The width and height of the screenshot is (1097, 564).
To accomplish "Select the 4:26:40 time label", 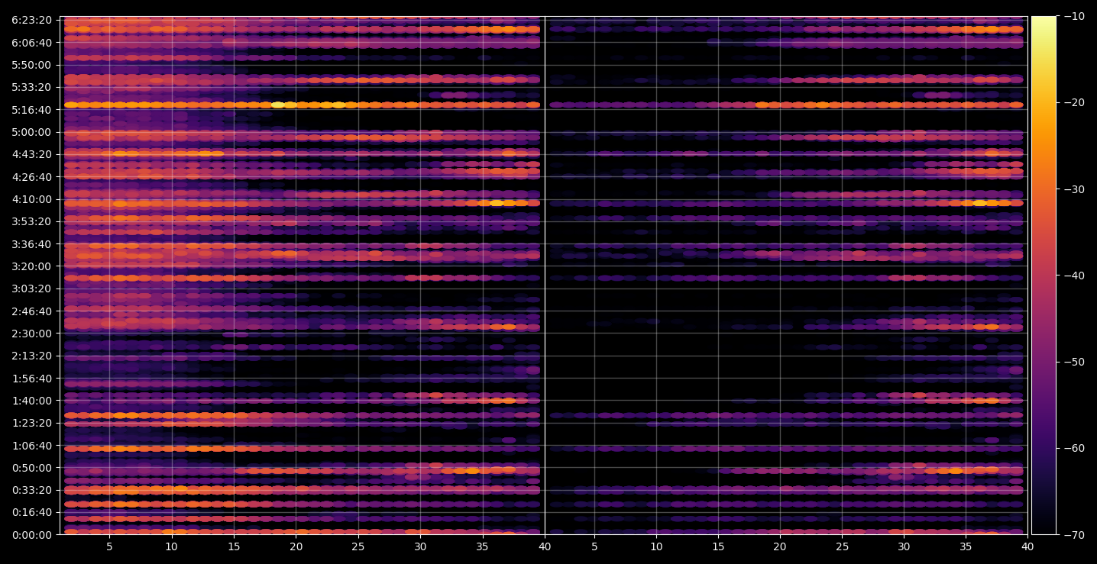I will [31, 176].
